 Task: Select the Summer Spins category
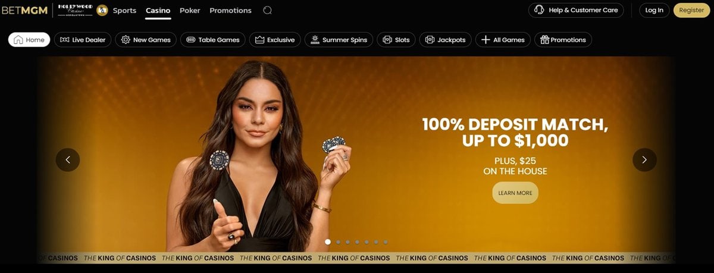[x=339, y=40]
